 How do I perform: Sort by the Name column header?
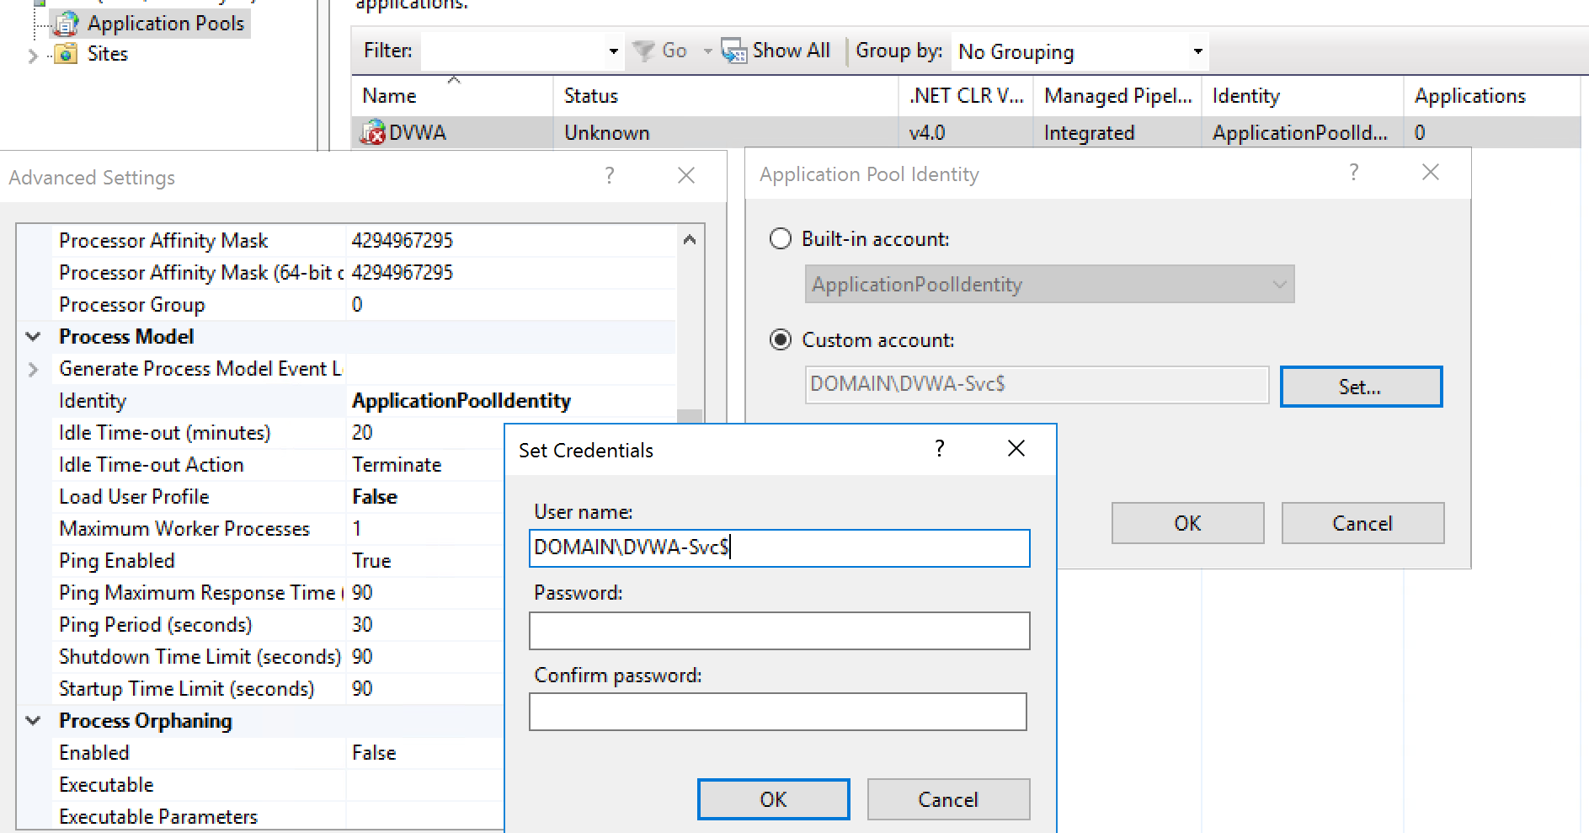pyautogui.click(x=452, y=96)
